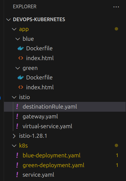Collapse the k8s folder chevron
This screenshot has height=181, width=126.
pyautogui.click(x=14, y=146)
